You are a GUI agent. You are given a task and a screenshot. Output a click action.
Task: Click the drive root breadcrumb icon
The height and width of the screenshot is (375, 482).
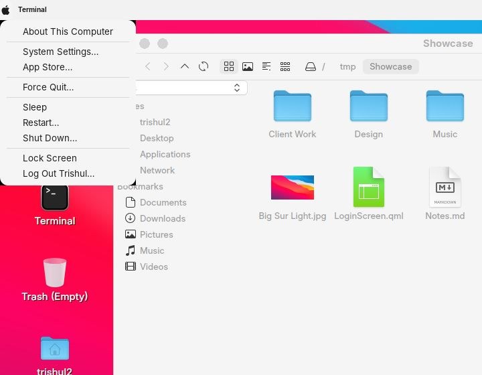click(x=310, y=66)
